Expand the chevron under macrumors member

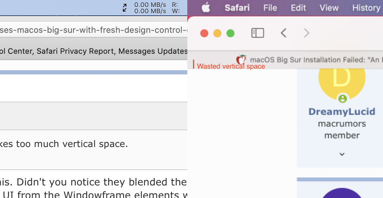click(342, 154)
